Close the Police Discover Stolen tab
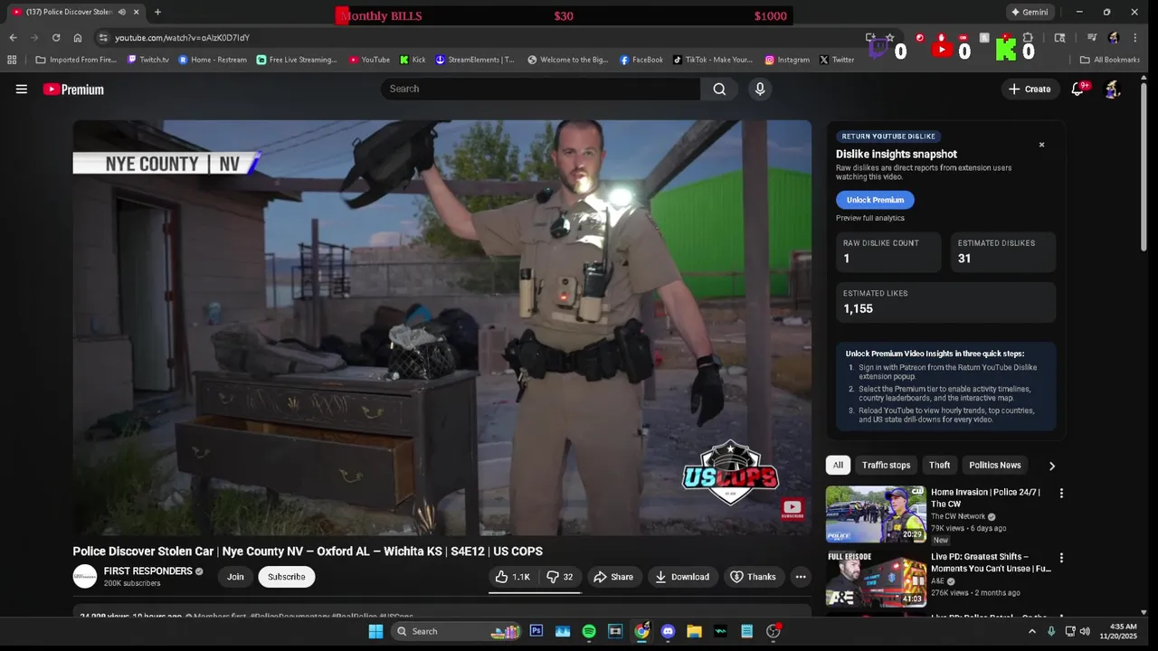This screenshot has height=651, width=1158. pyautogui.click(x=136, y=12)
